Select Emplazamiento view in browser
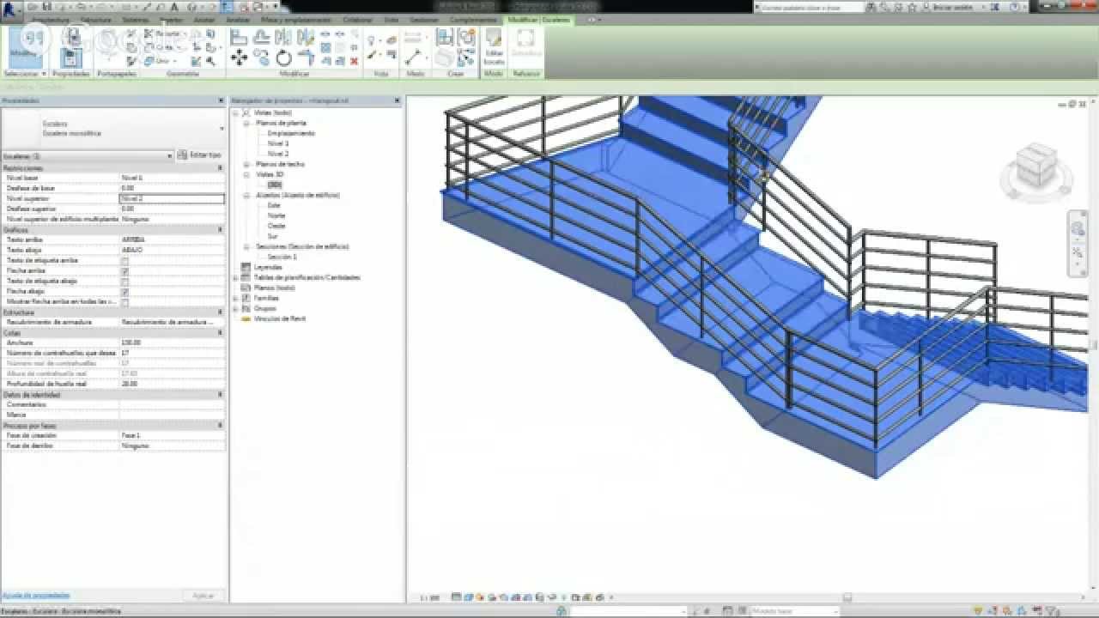The width and height of the screenshot is (1099, 618). tap(290, 134)
